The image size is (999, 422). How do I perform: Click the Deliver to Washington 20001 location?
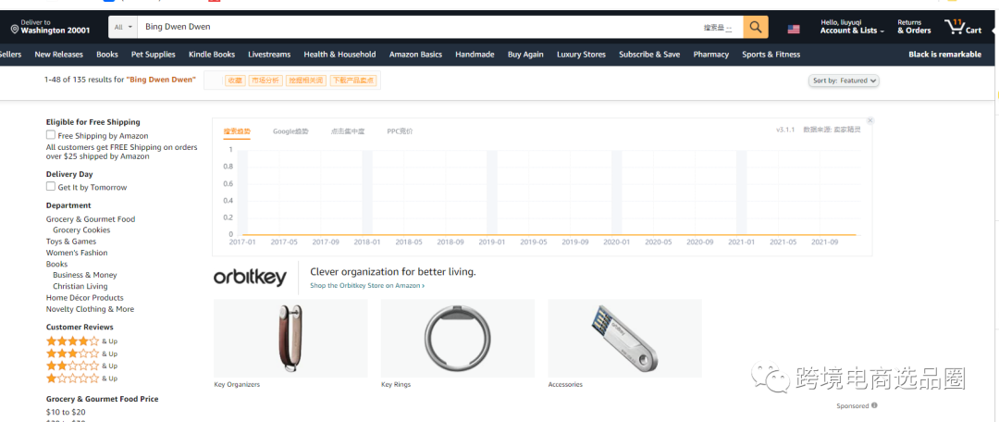[x=50, y=27]
